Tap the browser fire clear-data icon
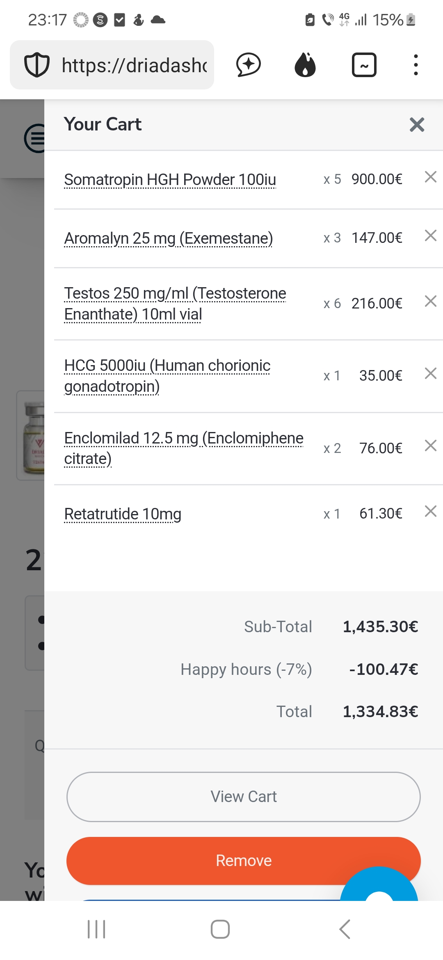This screenshot has width=443, height=960. tap(305, 65)
